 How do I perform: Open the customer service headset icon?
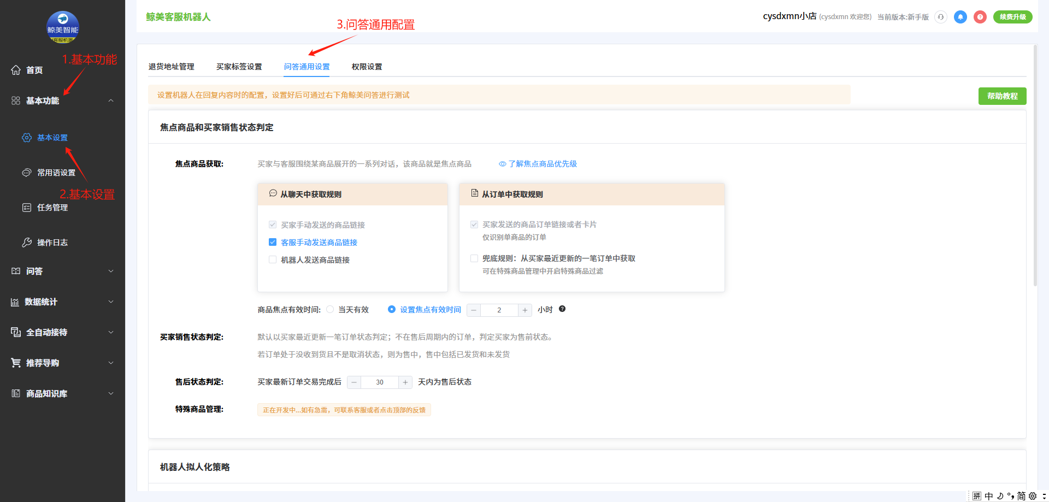(x=940, y=17)
